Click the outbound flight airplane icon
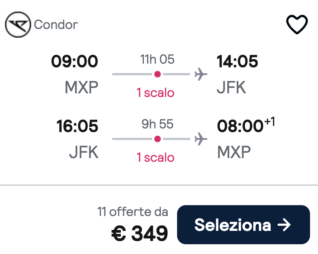The image size is (318, 254). tap(201, 74)
